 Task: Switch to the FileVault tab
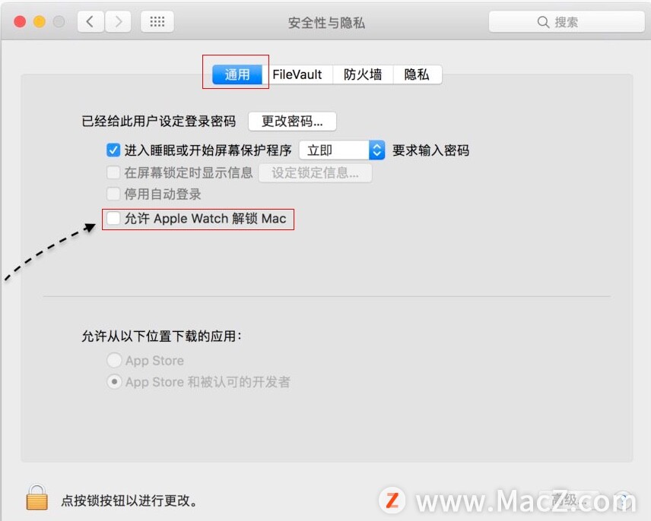tap(297, 74)
